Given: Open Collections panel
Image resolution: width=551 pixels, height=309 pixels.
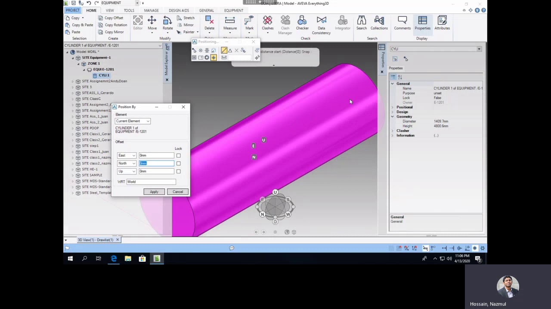Looking at the screenshot, I should (379, 23).
